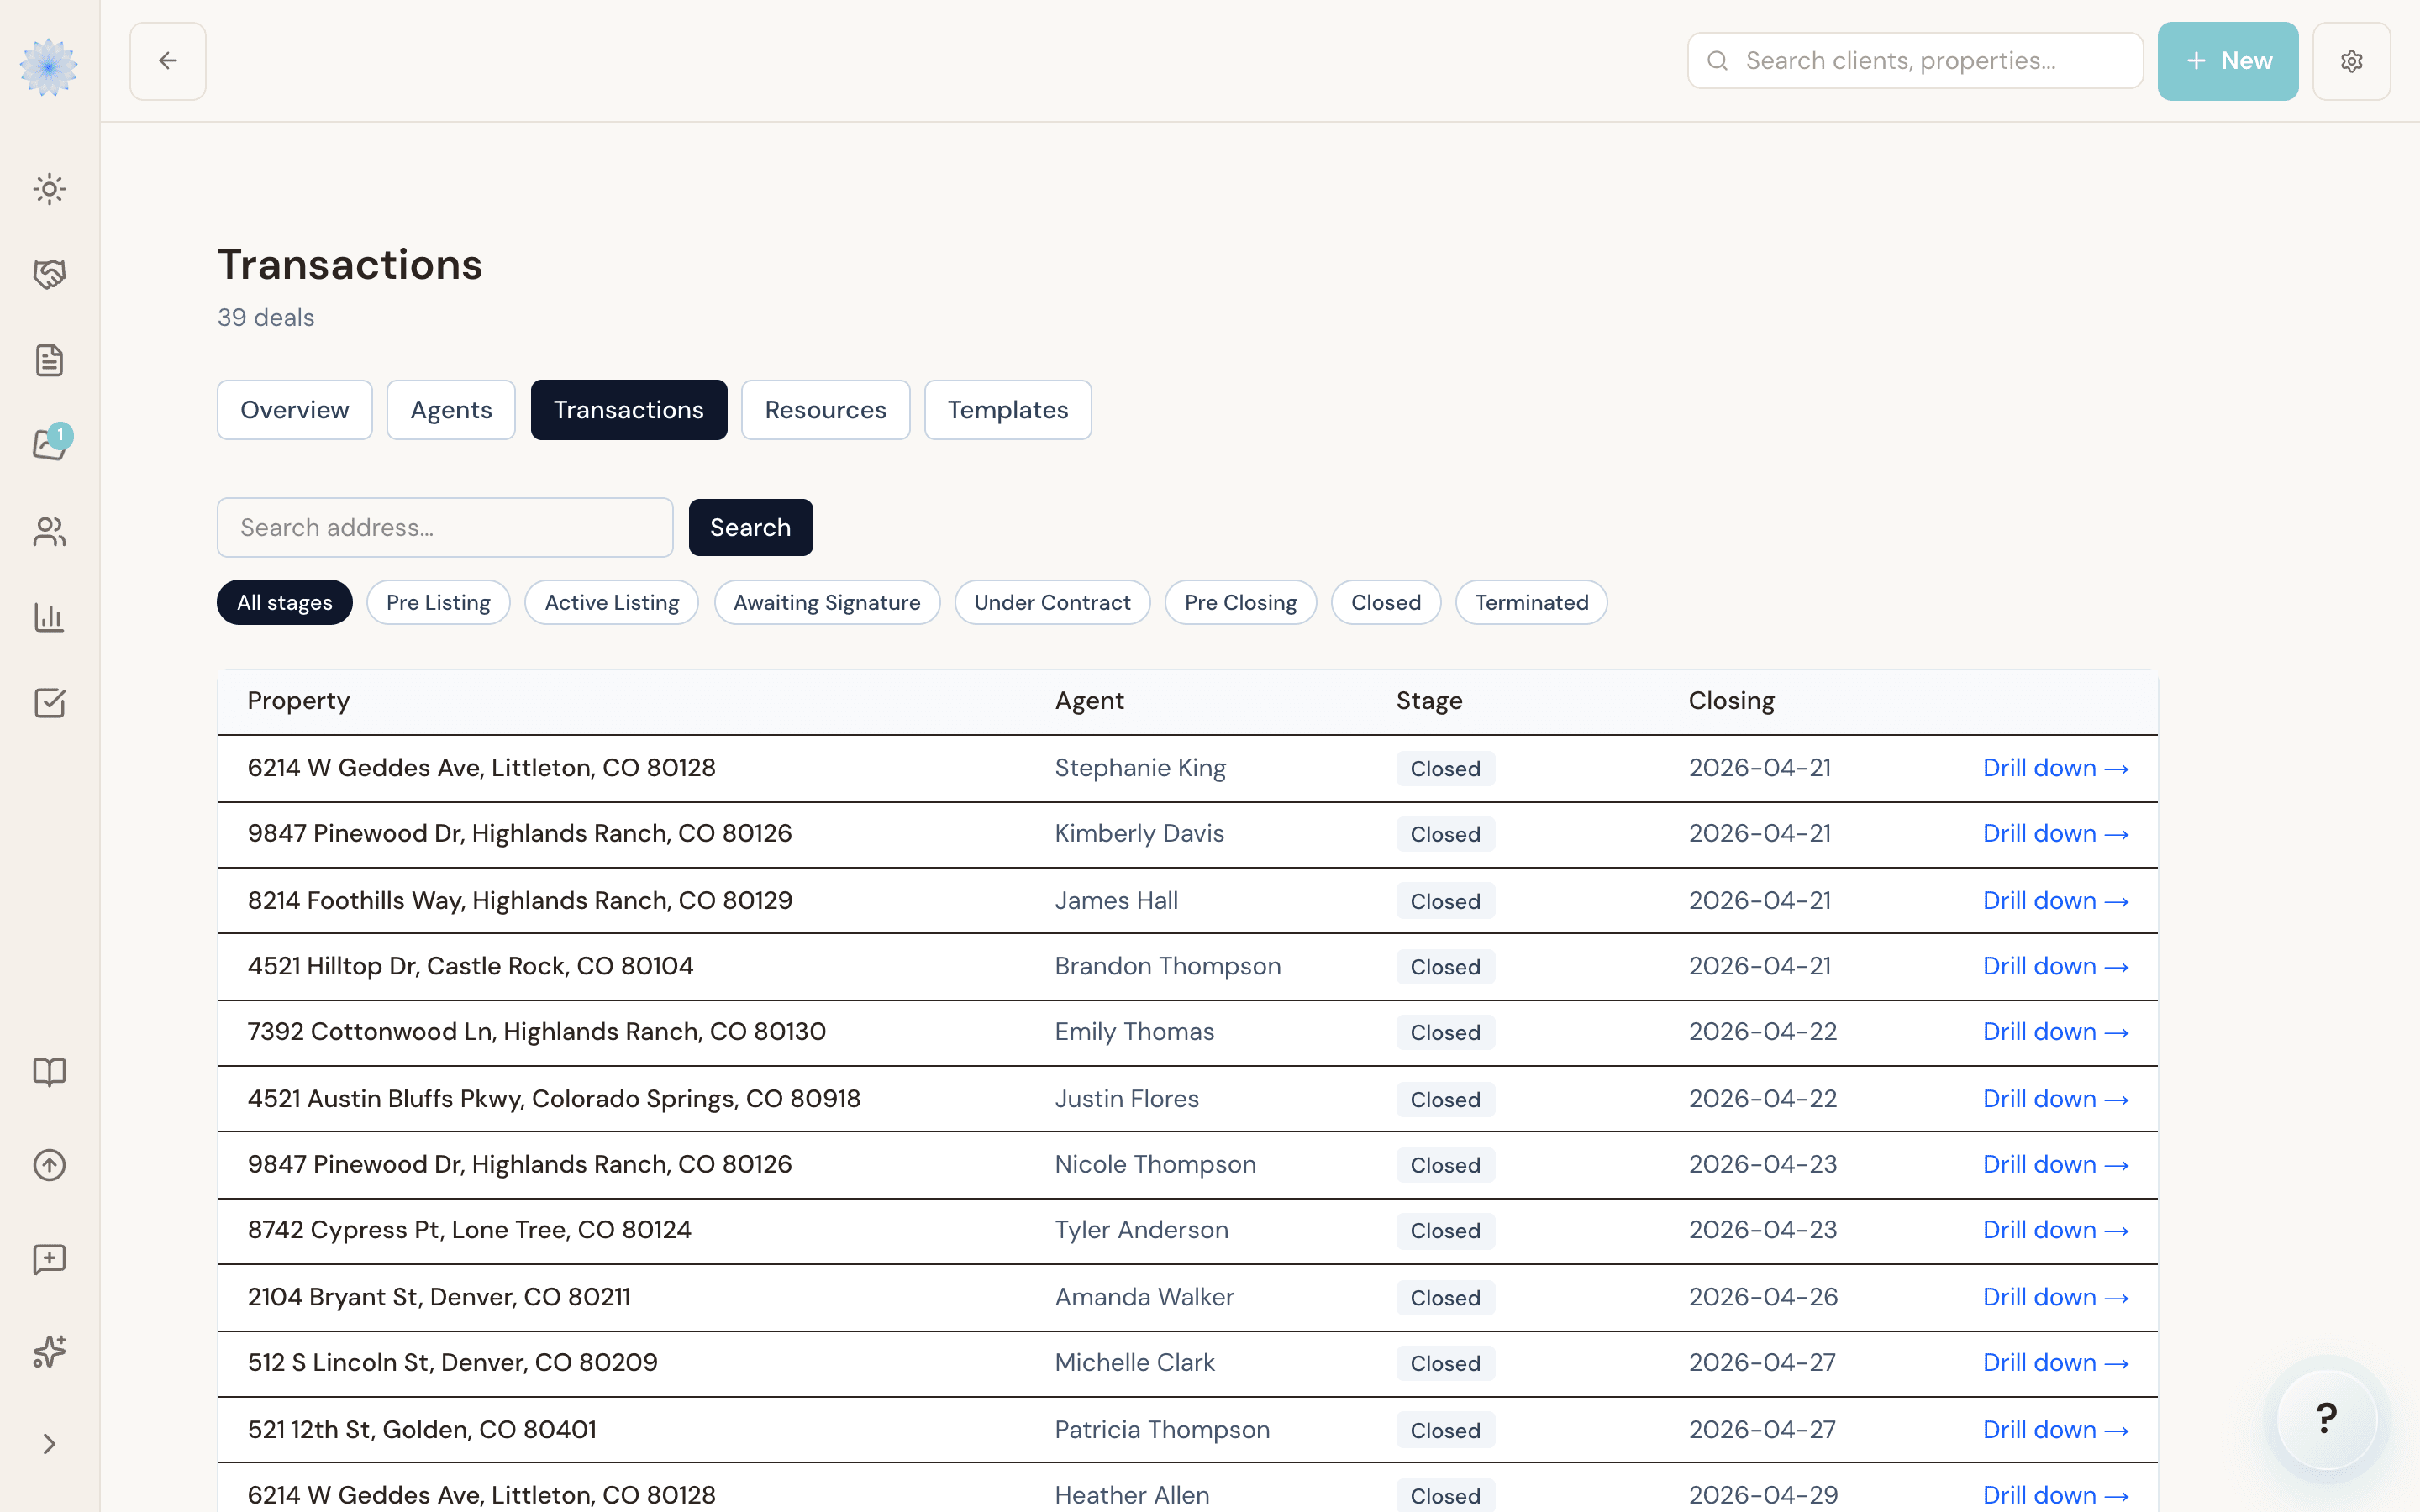Filter by Terminated stage
The height and width of the screenshot is (1512, 2420).
pyautogui.click(x=1531, y=602)
